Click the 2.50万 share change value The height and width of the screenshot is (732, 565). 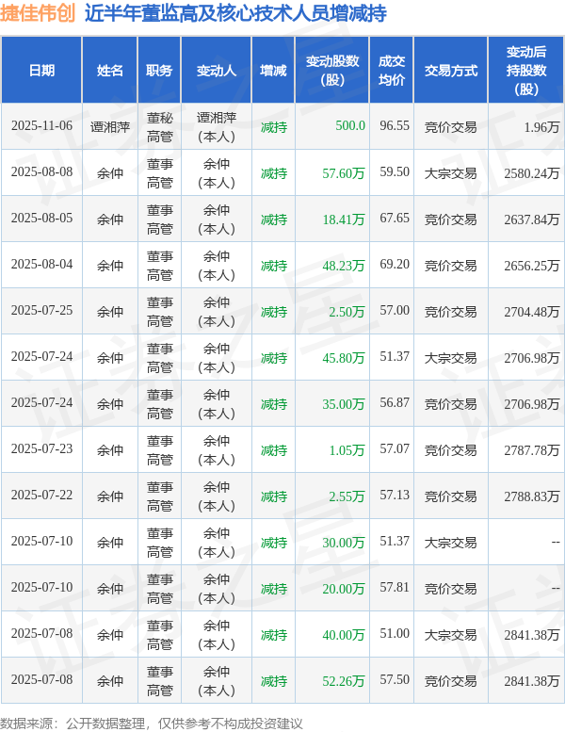(347, 312)
